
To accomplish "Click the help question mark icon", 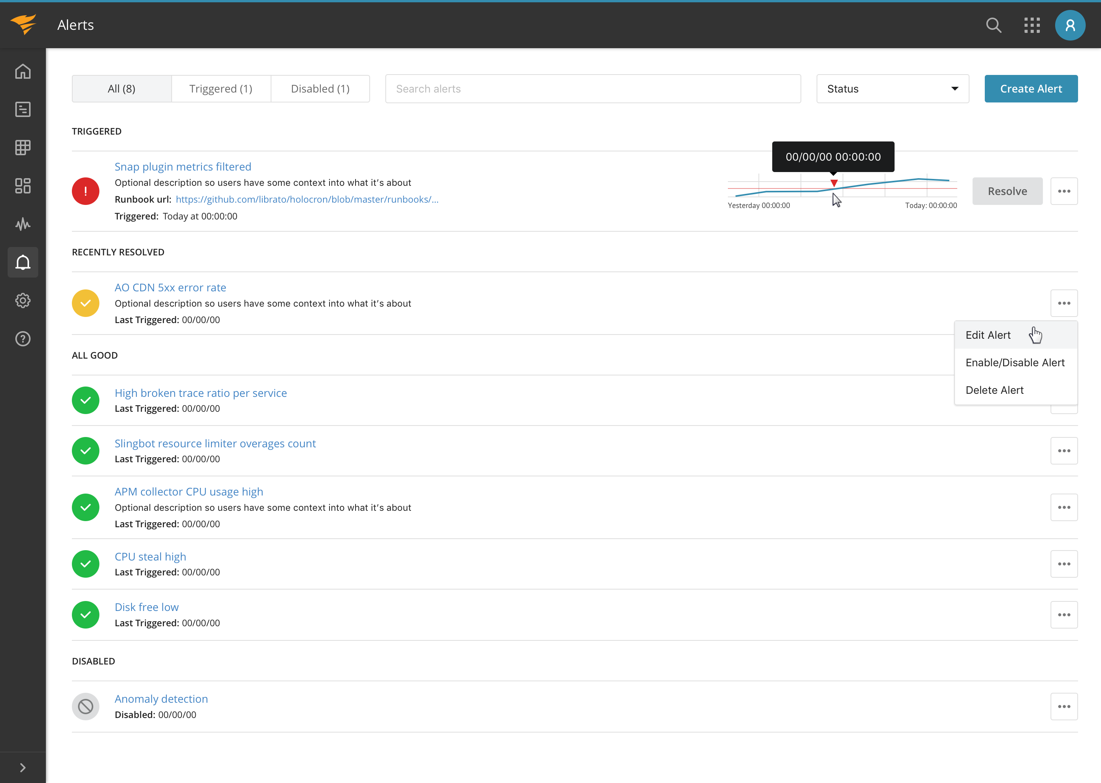I will 23,339.
